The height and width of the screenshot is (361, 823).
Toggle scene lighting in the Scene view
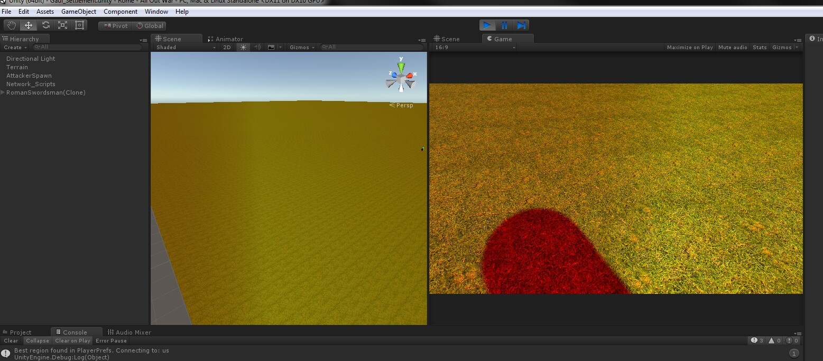point(243,47)
